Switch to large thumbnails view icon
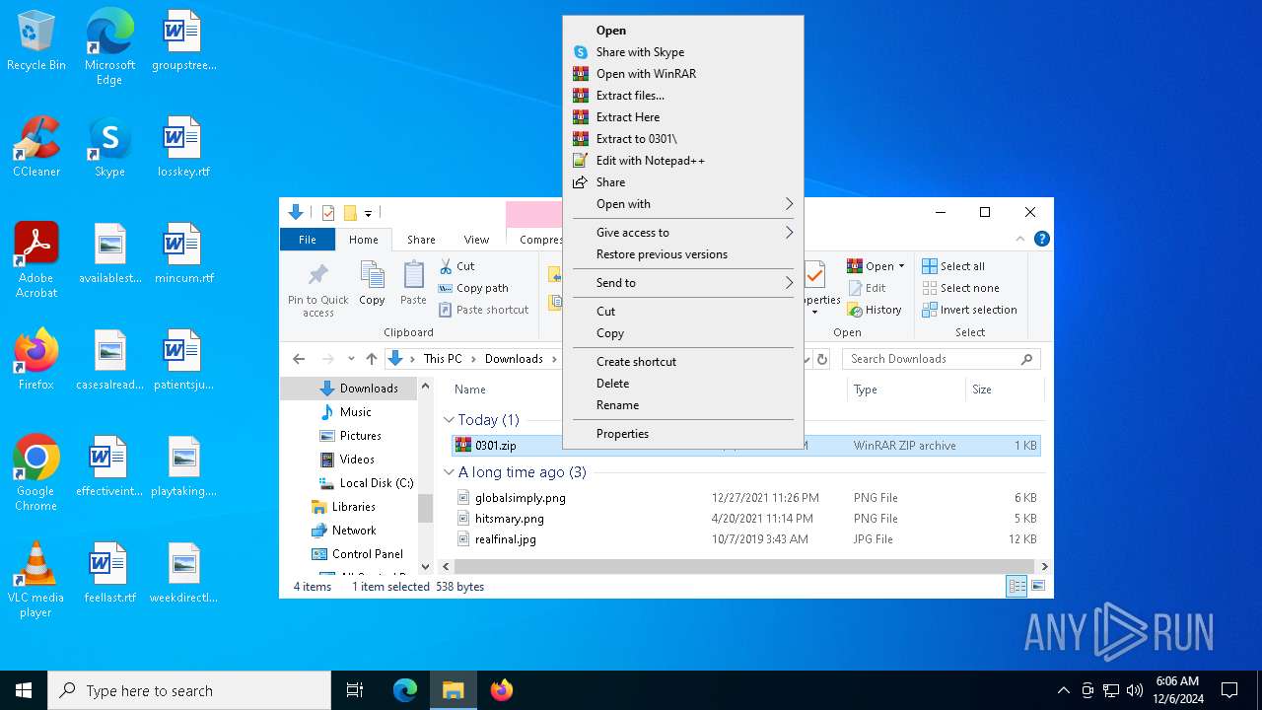This screenshot has width=1262, height=710. click(x=1038, y=587)
